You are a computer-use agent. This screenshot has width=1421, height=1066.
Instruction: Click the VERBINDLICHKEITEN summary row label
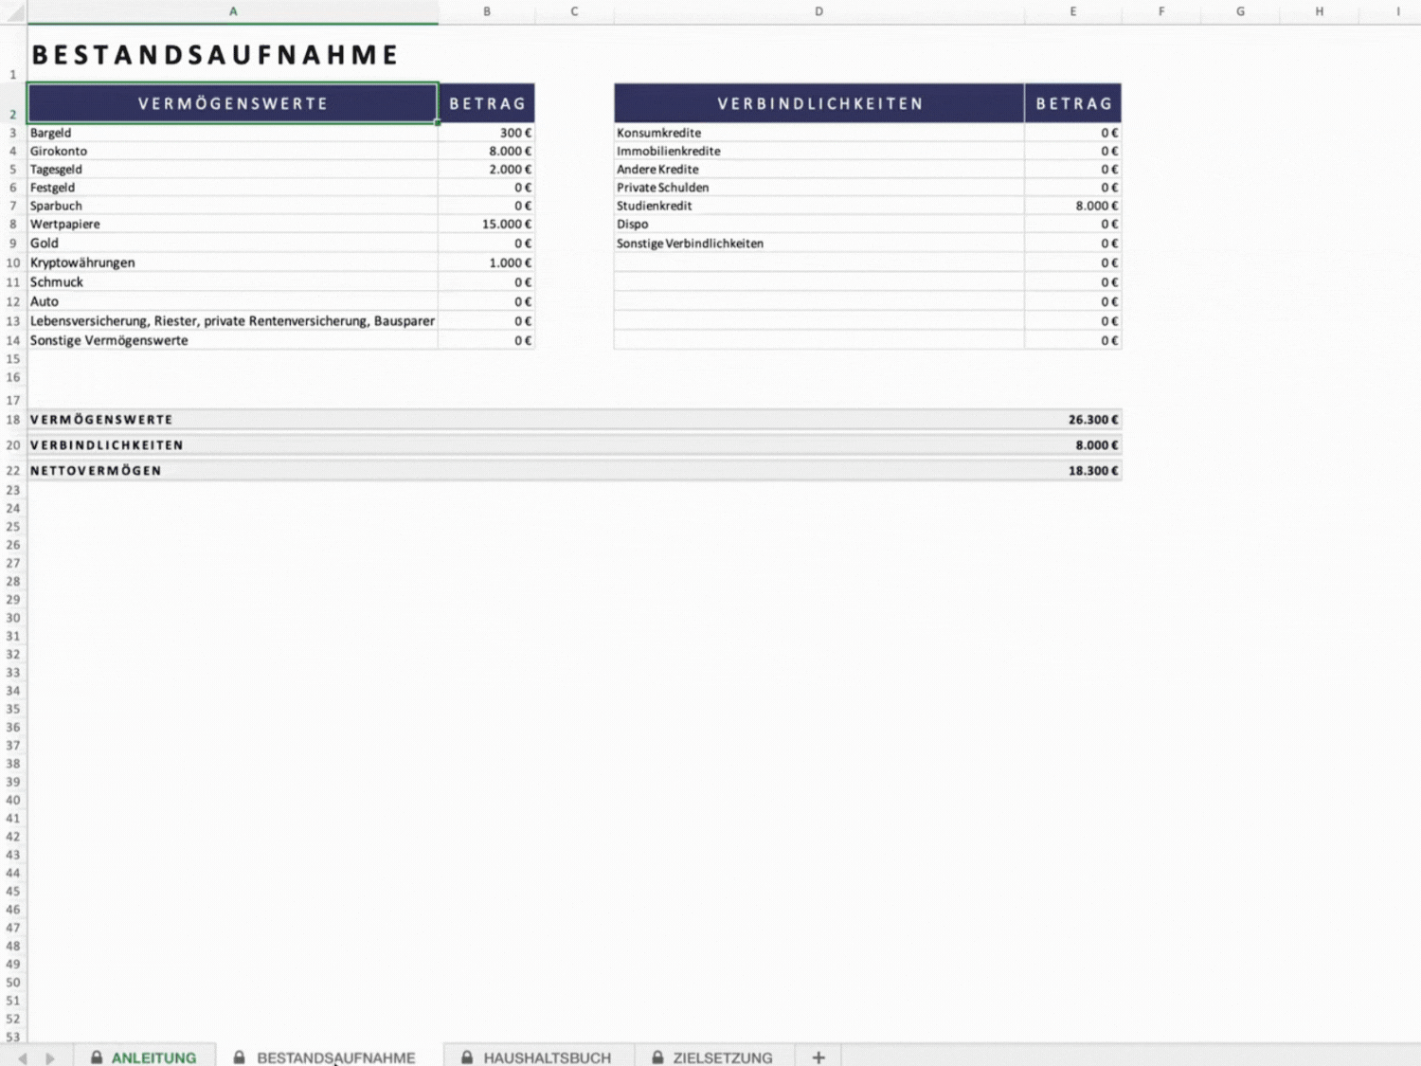pos(106,445)
